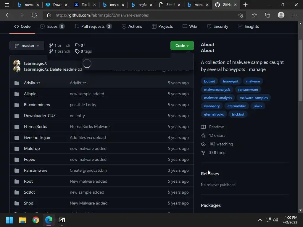Open the Bitcoin miners folder
The image size is (303, 227).
coord(37,105)
